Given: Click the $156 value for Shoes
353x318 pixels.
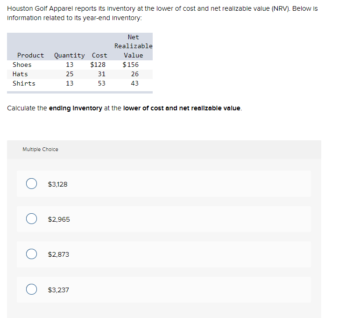Looking at the screenshot, I should (131, 65).
